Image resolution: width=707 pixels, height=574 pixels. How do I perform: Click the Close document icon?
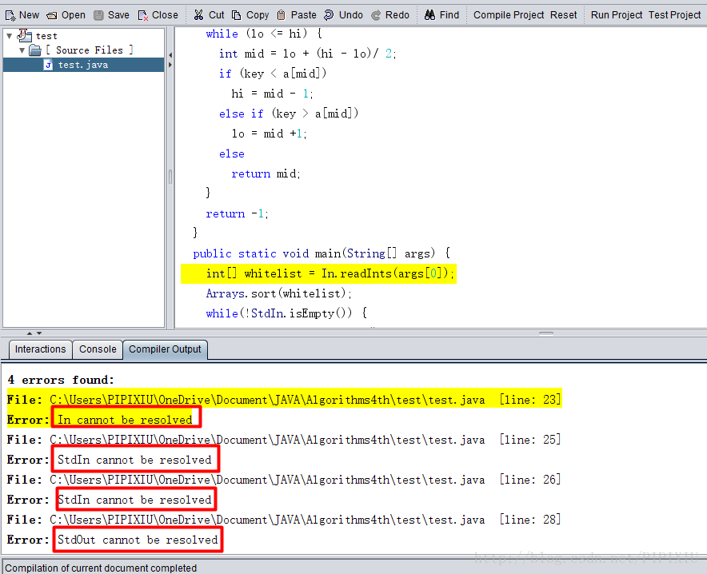(x=143, y=16)
